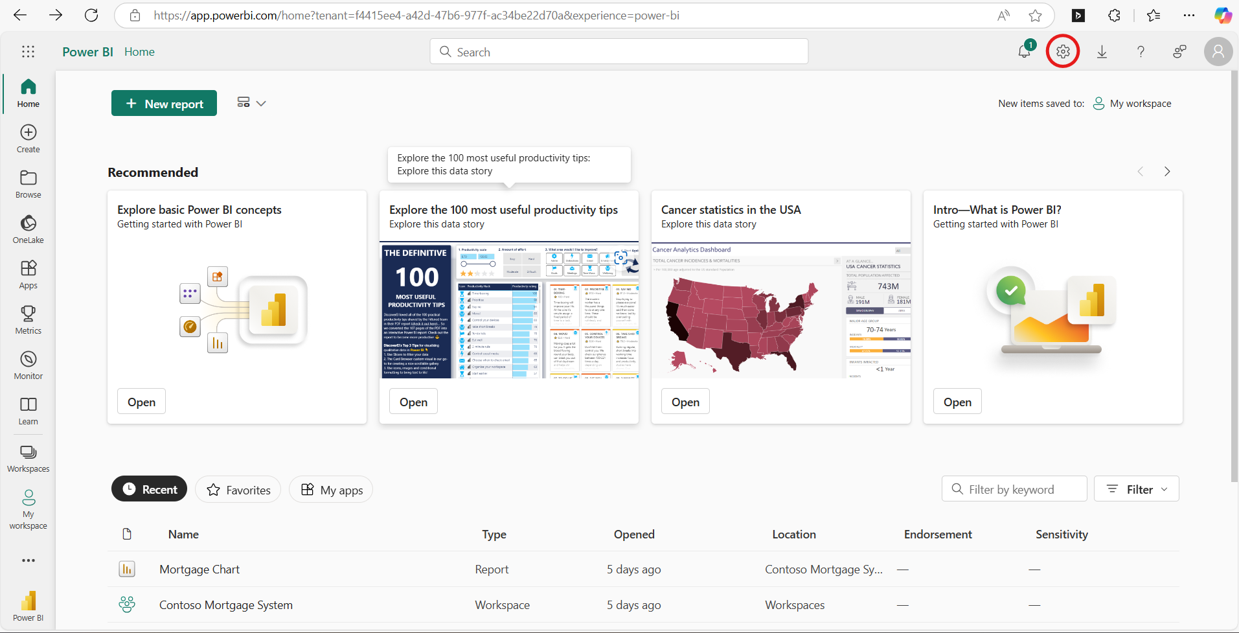This screenshot has height=633, width=1239.
Task: Open the app launcher grid icon
Action: click(x=28, y=52)
